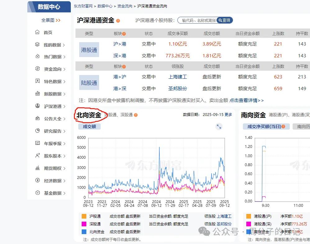
Task: Switch to the 成交额 tab
Action: pyautogui.click(x=89, y=126)
